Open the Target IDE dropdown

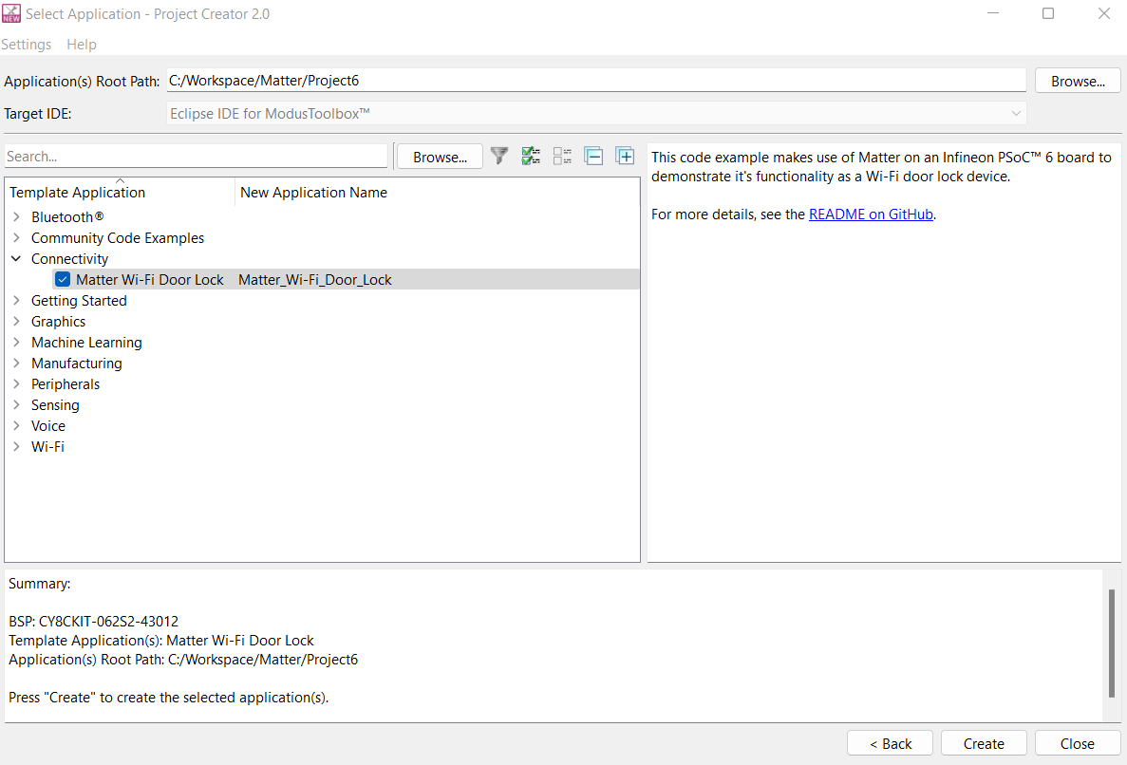596,114
